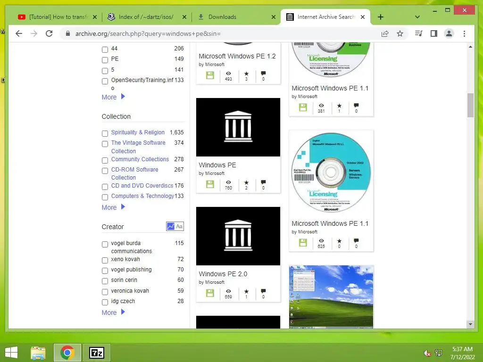The width and height of the screenshot is (483, 362).
Task: Tick The Vintage Software Collection checkbox
Action: click(x=105, y=144)
